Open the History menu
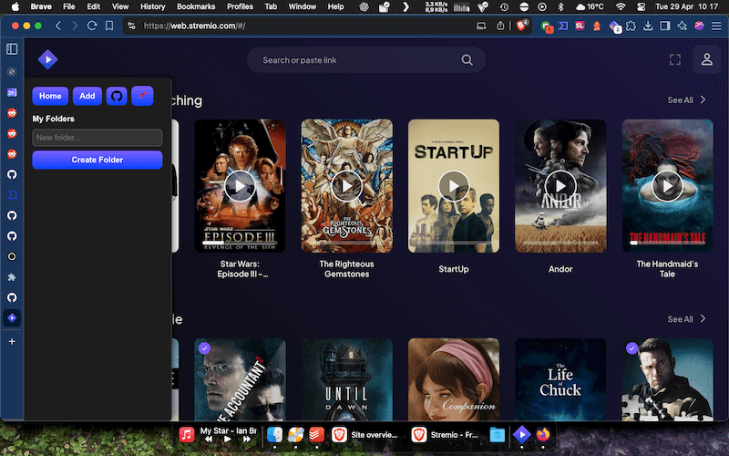The image size is (729, 456). 152,6
